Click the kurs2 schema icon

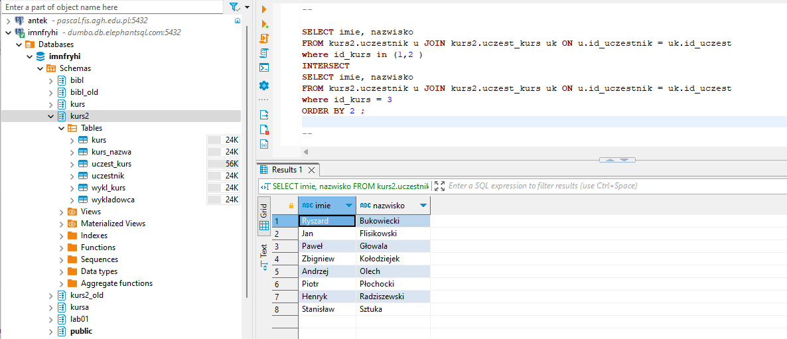coord(62,116)
